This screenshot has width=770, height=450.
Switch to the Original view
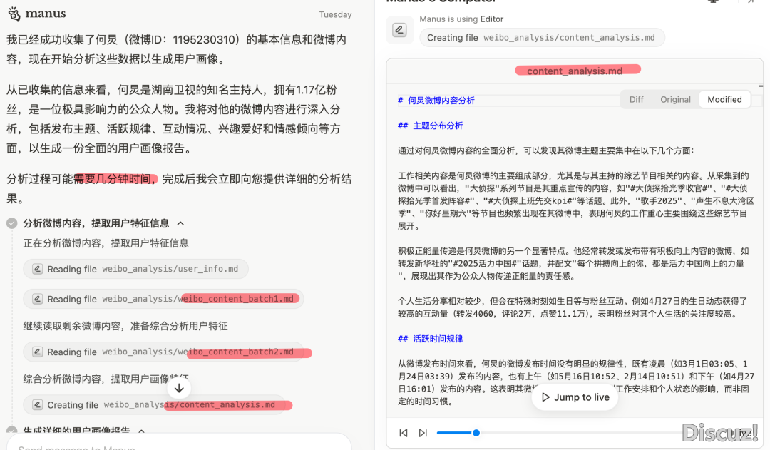675,100
